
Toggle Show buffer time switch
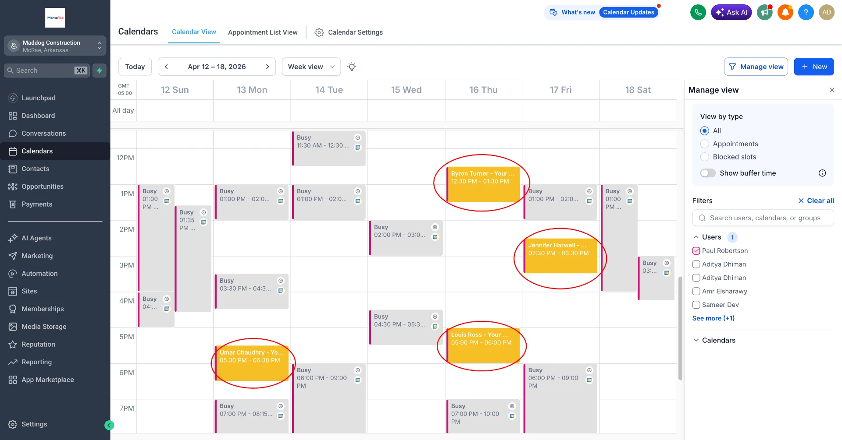[x=708, y=173]
